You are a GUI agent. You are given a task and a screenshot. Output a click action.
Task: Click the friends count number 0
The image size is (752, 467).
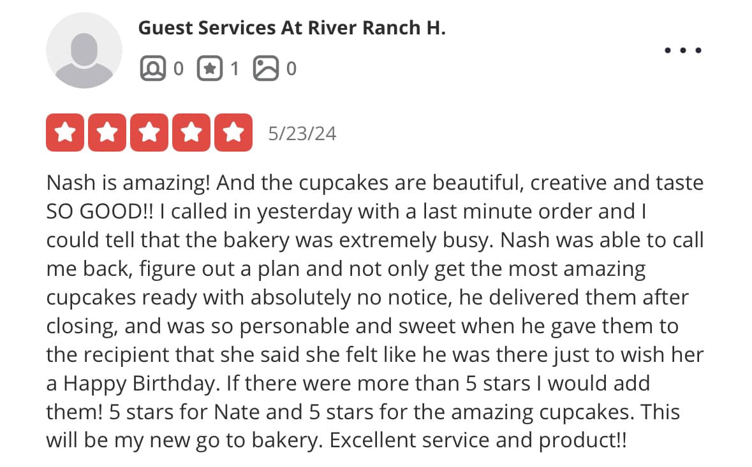pos(179,69)
